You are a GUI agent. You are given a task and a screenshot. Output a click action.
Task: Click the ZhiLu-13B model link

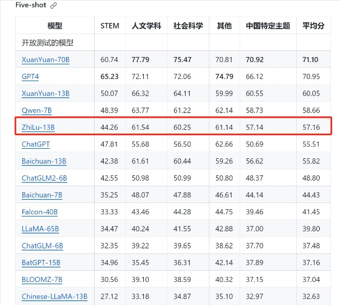[x=38, y=127]
